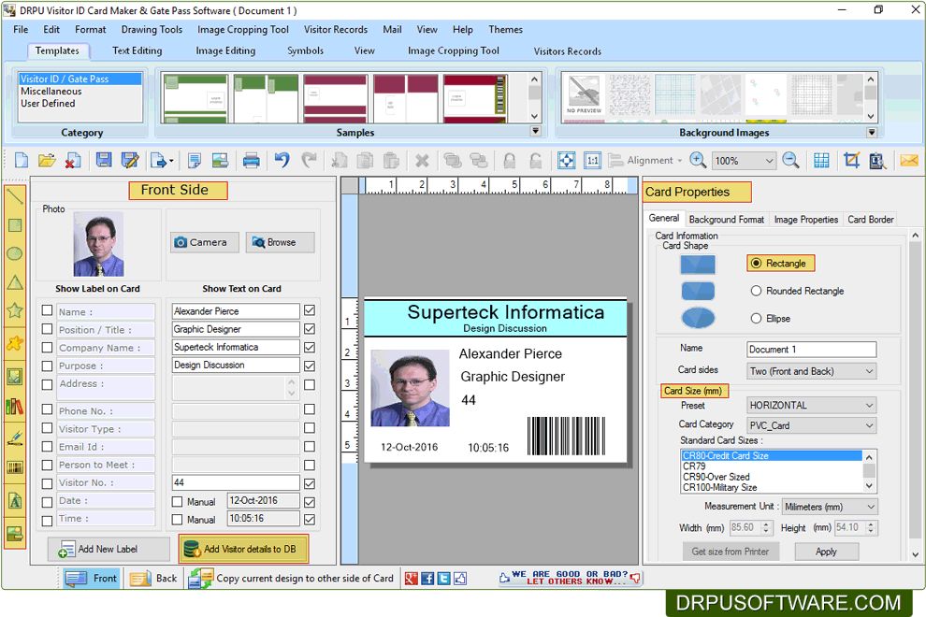Click the mail envelope icon in toolbar
The width and height of the screenshot is (926, 617).
click(909, 160)
